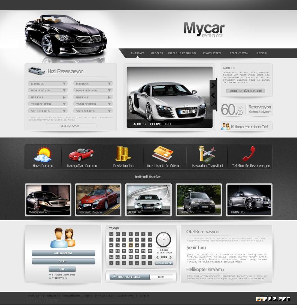Click next arrow on car slider
The height and width of the screenshot is (306, 297).
click(213, 85)
